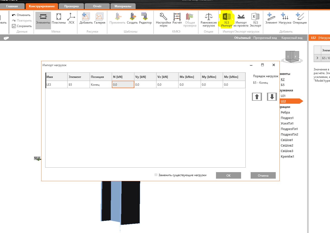Screen dimensions: 330x233
Task: Click the Vy [kN] value cell
Action: 145,84
